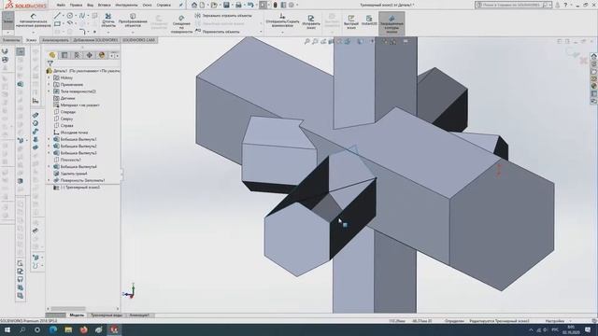Switch to the Модель bottom tab
The width and height of the screenshot is (598, 336).
(77, 315)
